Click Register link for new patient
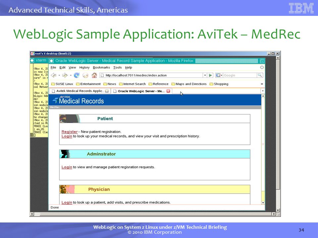Viewport: 318px width, 238px height. point(69,132)
